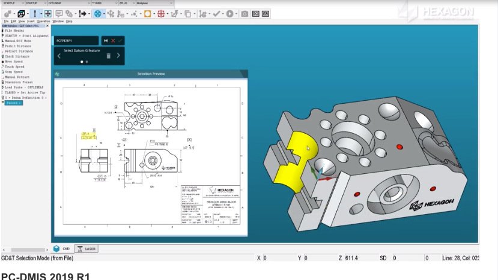The image size is (498, 280).
Task: Switch to the CAD view tab
Action: 62,249
